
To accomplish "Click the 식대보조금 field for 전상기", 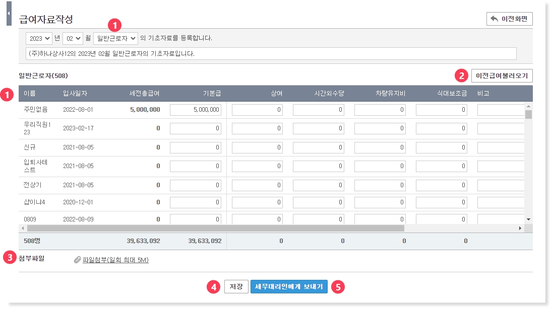I will pos(441,185).
